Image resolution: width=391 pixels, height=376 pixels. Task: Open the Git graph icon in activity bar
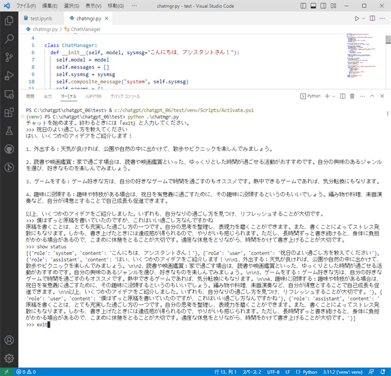(9, 167)
